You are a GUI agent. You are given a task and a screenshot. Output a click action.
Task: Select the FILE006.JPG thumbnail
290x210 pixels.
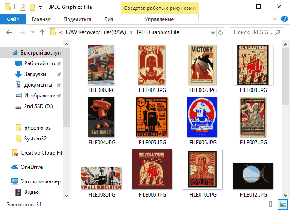201,117
